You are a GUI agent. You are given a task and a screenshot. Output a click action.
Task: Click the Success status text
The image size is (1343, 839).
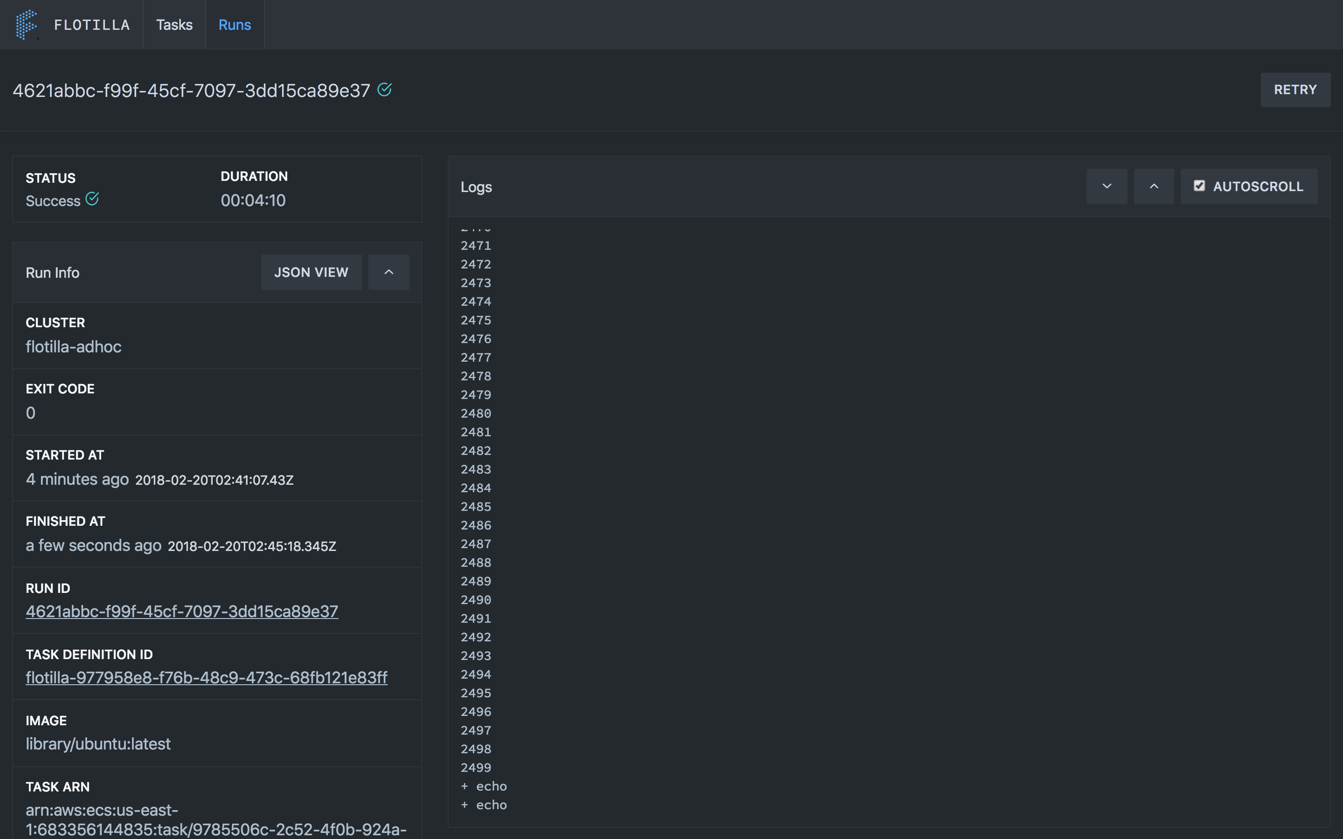(53, 201)
